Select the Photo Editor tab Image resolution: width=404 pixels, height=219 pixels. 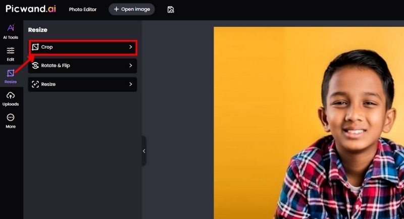(83, 10)
